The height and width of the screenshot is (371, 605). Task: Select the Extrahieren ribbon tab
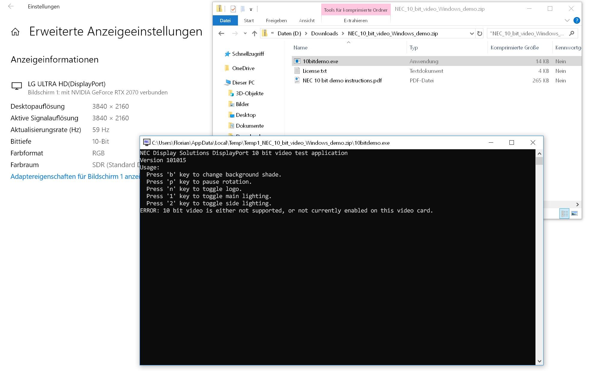355,20
